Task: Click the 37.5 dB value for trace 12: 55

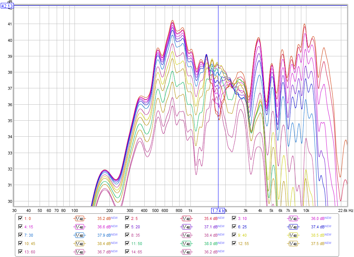Action: point(318,244)
